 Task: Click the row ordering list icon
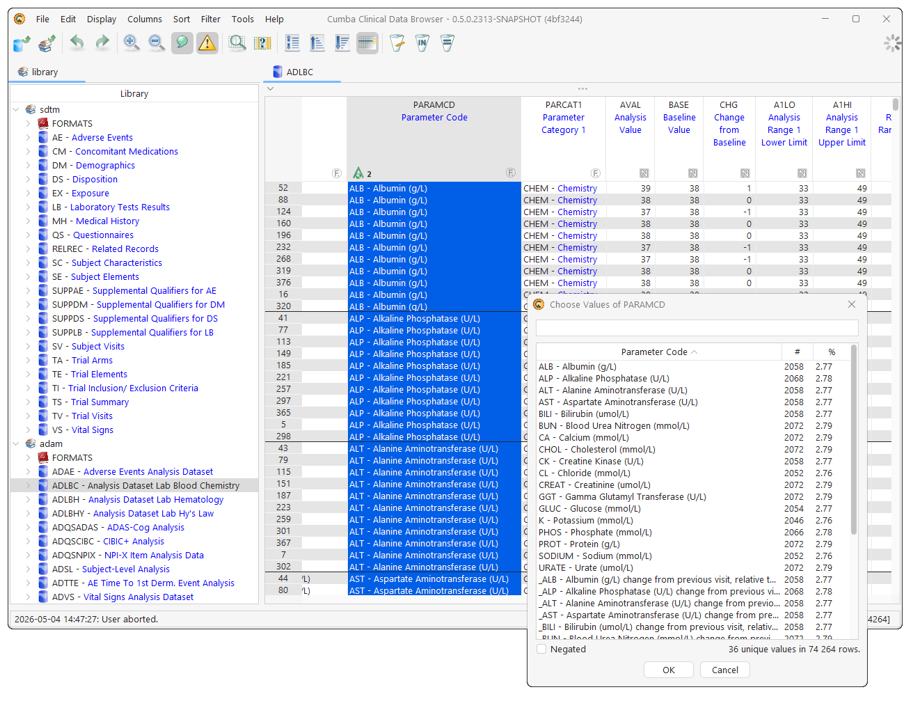[292, 43]
